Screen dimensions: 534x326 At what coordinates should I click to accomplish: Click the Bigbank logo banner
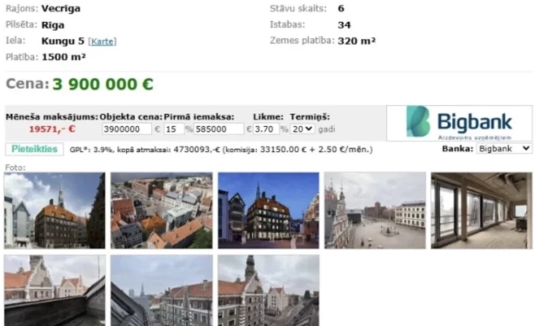click(x=459, y=123)
